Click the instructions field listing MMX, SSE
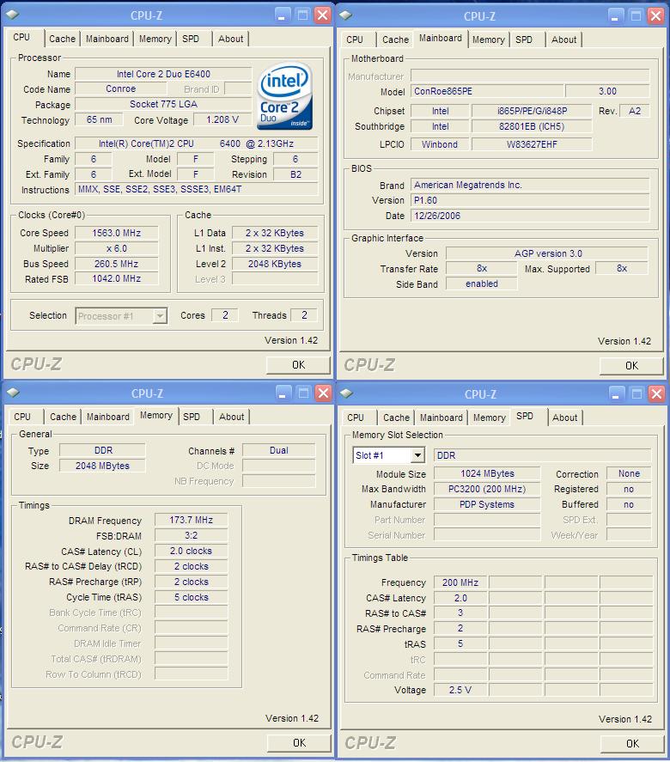Viewport: 670px width, 762px height. pyautogui.click(x=197, y=190)
